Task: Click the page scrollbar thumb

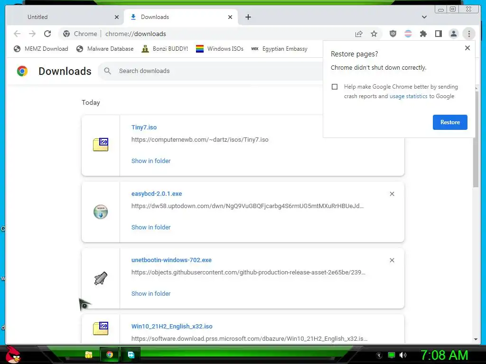Action: [x=476, y=139]
